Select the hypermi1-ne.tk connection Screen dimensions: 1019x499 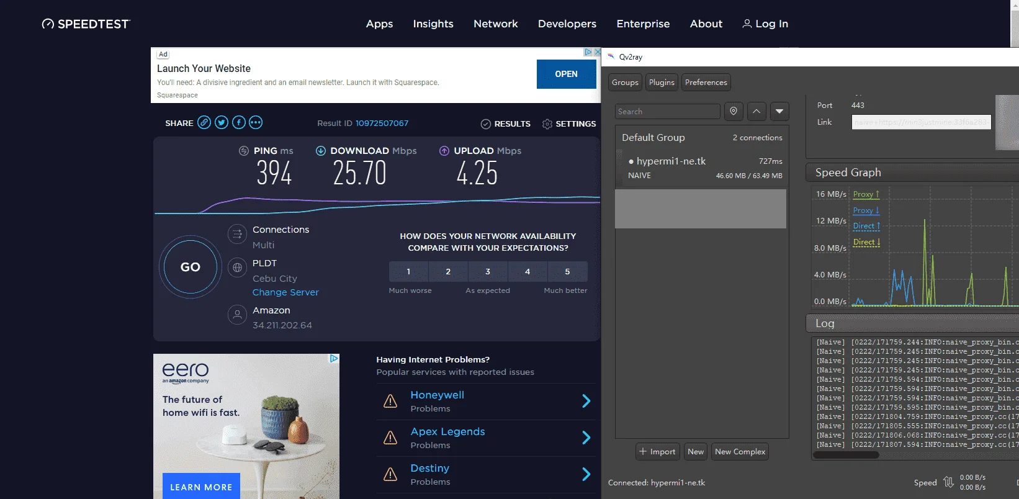(x=701, y=168)
